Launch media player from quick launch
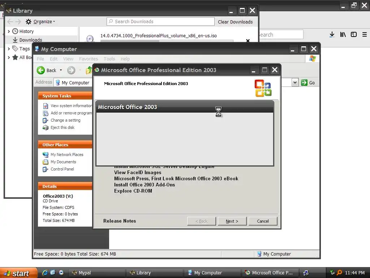This screenshot has width=370, height=278. (61, 273)
